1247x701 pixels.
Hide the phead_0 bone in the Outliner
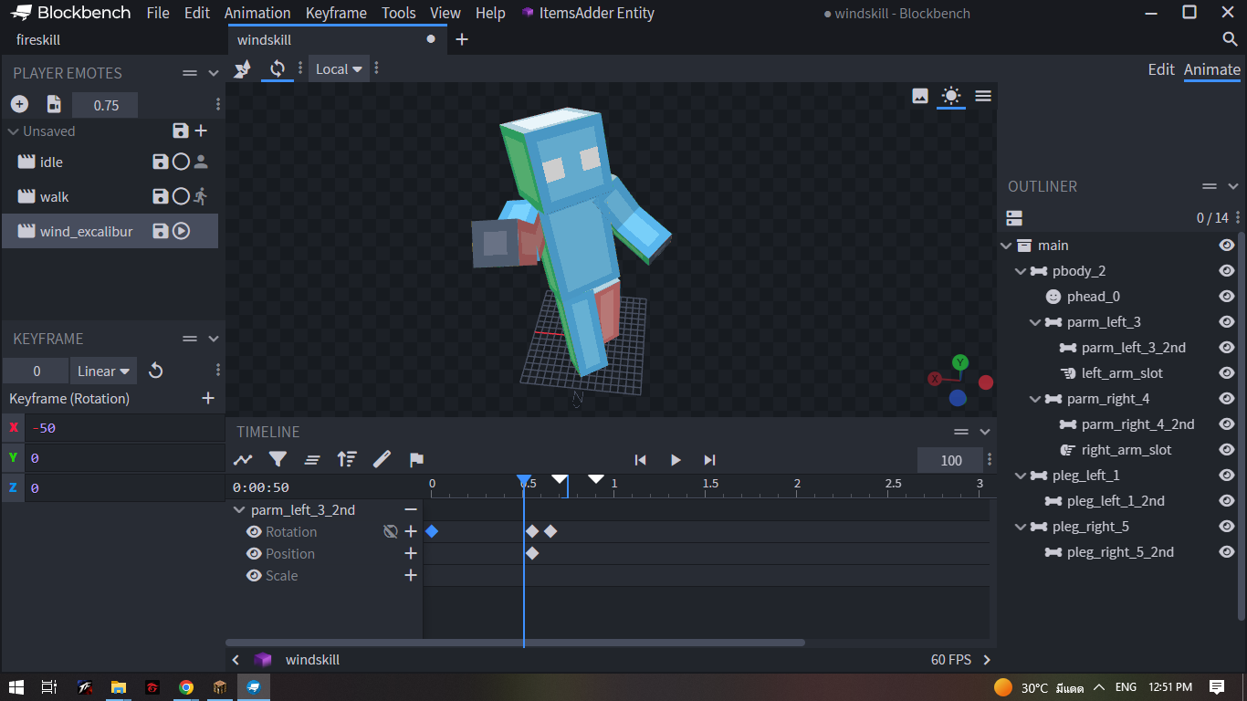(x=1227, y=296)
